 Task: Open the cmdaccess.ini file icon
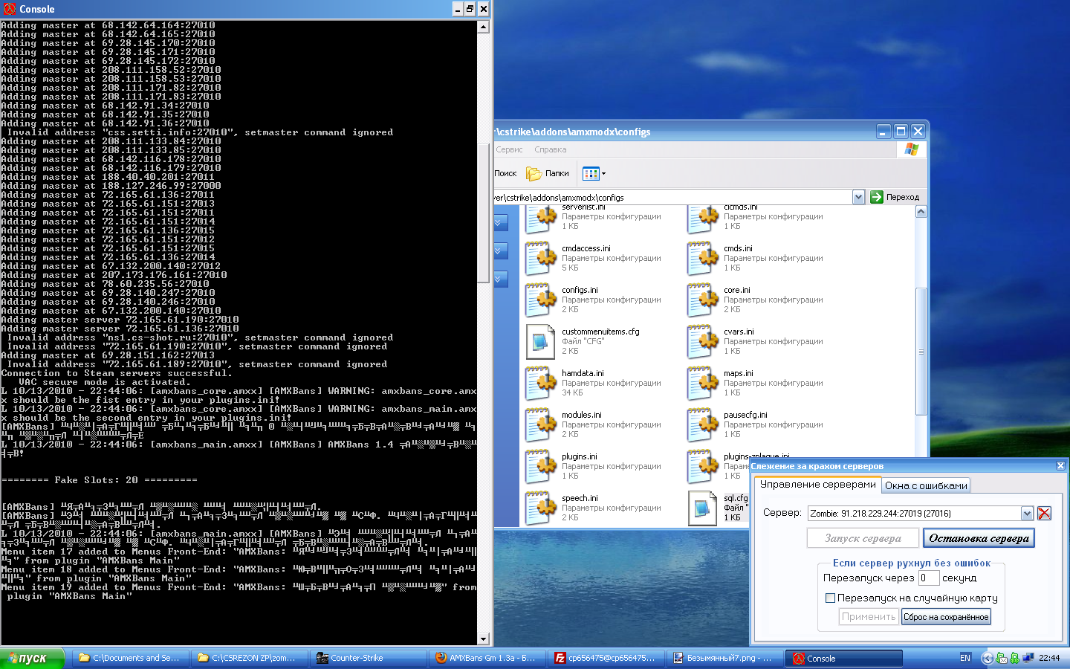pyautogui.click(x=542, y=259)
